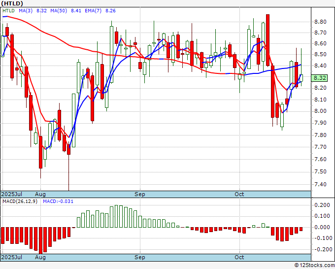Click Aug on the price chart time axis
This screenshot has height=269, width=335.
click(x=40, y=194)
